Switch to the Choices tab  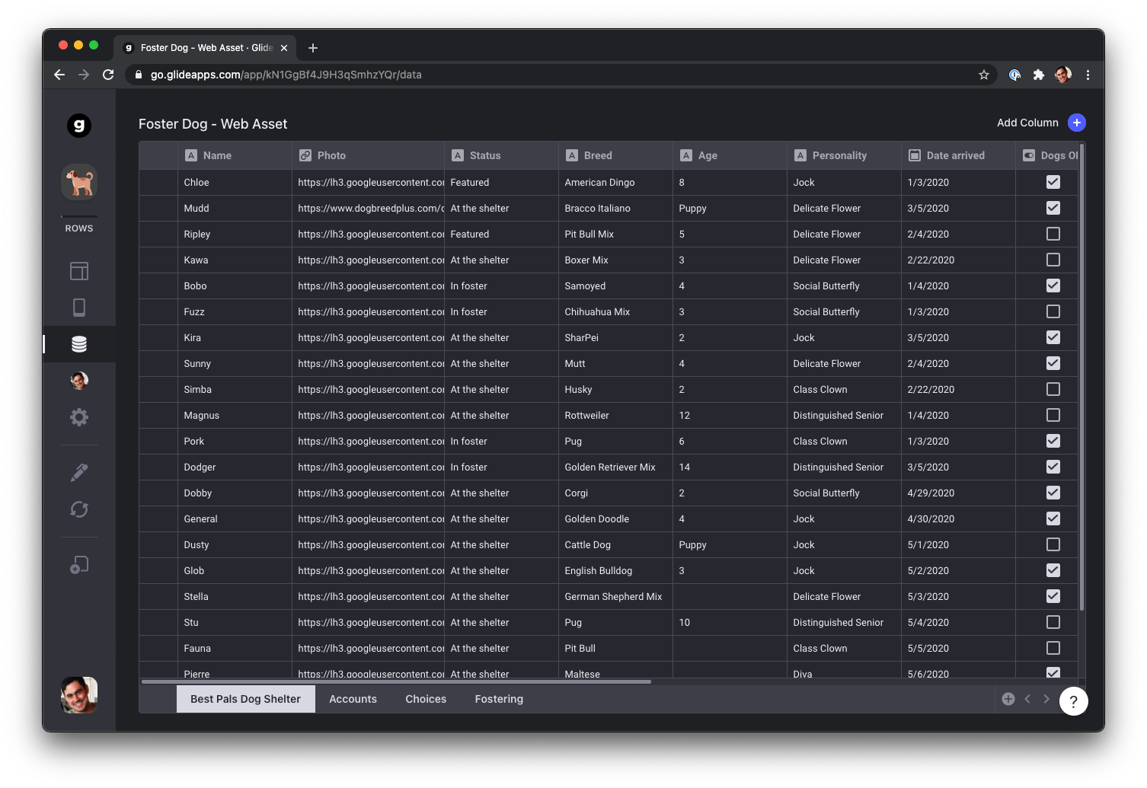click(x=426, y=699)
